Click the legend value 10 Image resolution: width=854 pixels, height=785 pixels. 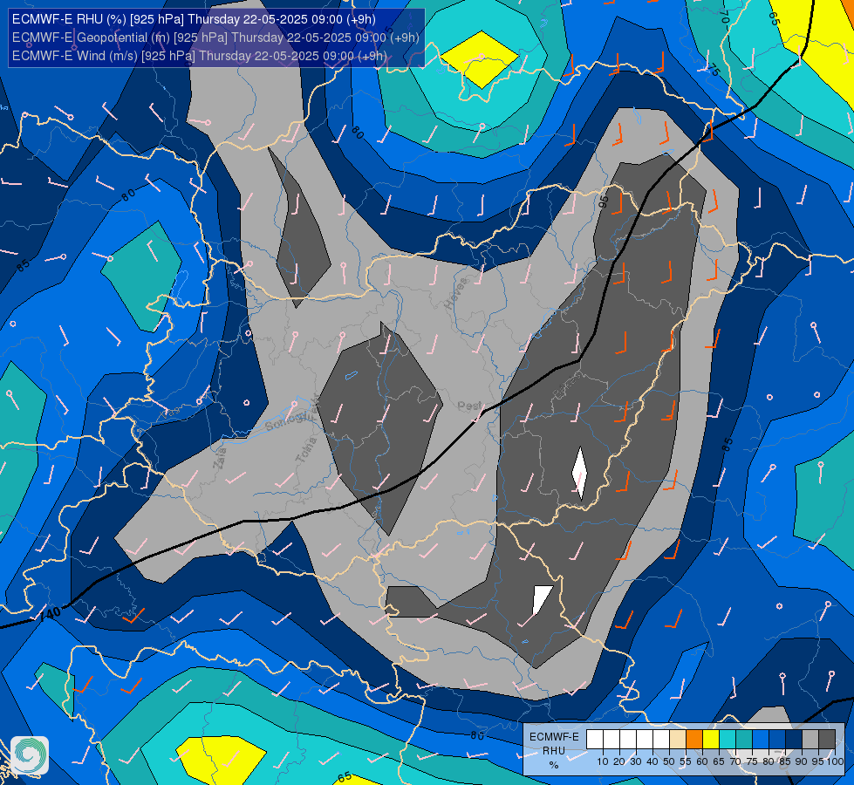tap(603, 761)
